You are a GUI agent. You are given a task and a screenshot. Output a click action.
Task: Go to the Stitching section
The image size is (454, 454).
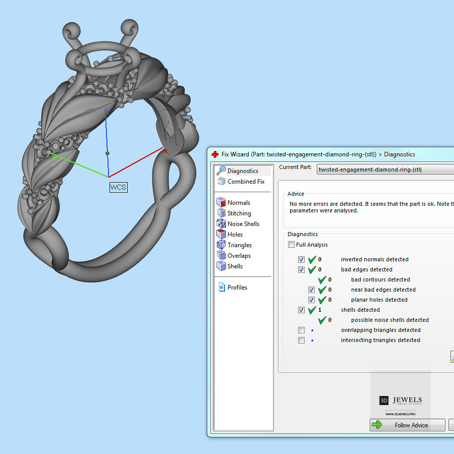pos(239,213)
